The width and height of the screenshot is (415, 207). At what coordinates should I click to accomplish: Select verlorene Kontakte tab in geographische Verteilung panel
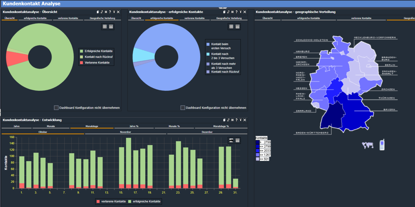coord(361,18)
